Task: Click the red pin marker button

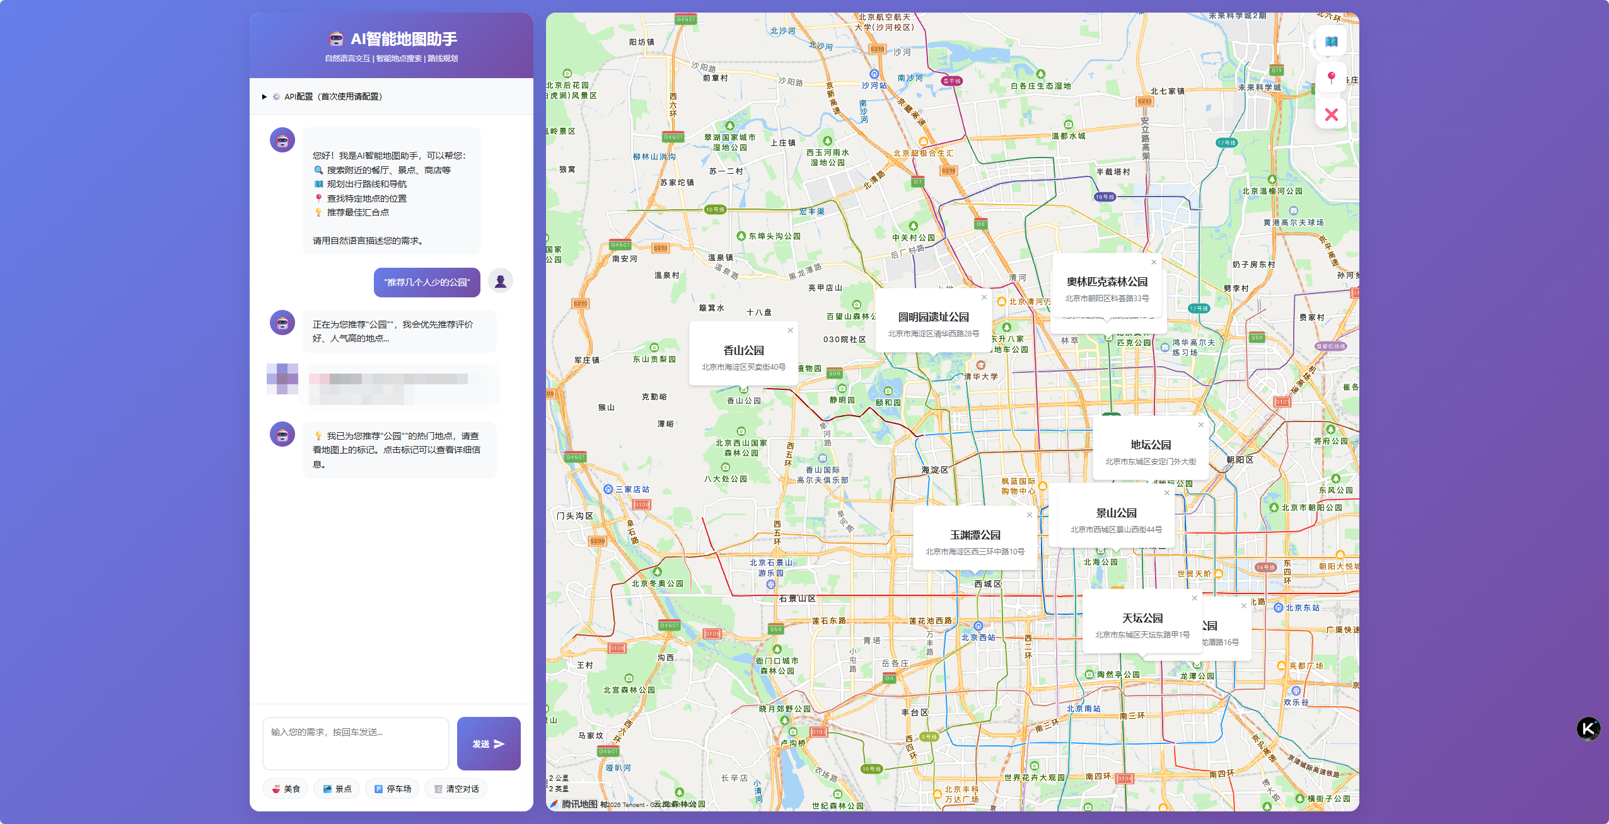Action: [1331, 78]
